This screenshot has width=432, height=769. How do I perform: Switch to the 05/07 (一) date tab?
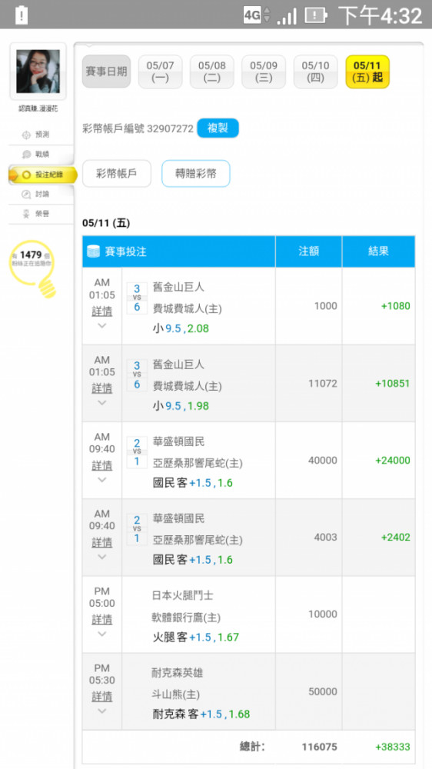coord(161,72)
